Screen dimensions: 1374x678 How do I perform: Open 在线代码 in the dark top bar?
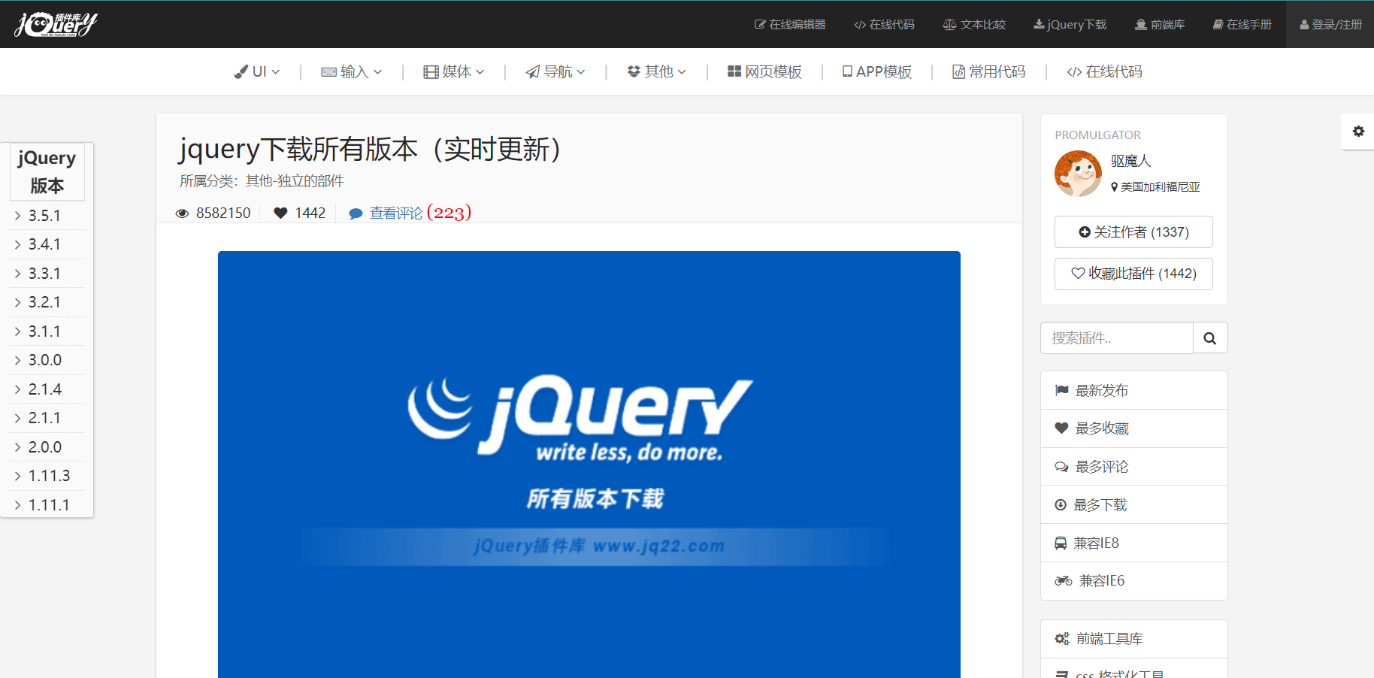(x=884, y=25)
